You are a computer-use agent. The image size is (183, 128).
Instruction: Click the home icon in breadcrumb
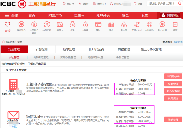click(3, 42)
